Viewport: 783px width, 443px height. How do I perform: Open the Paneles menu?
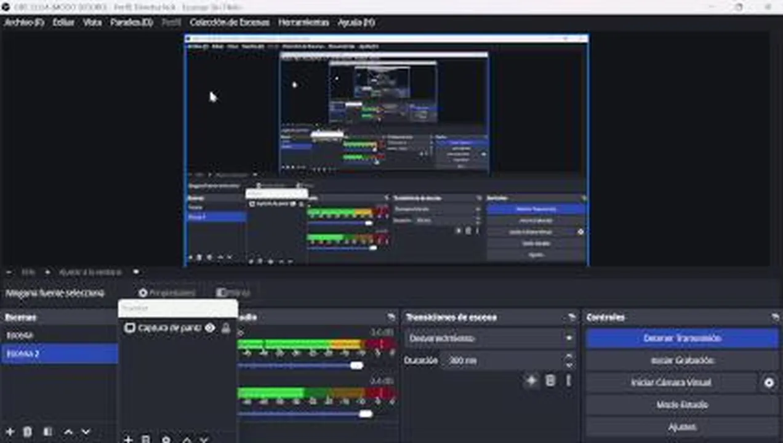pos(131,22)
